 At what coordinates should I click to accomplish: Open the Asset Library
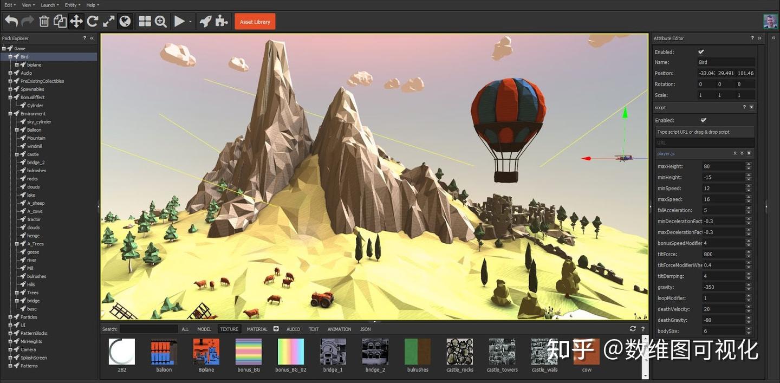[x=255, y=22]
